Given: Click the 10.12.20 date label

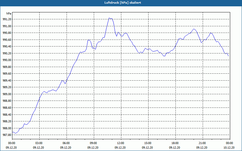Looking at the screenshot, I should pyautogui.click(x=229, y=147).
